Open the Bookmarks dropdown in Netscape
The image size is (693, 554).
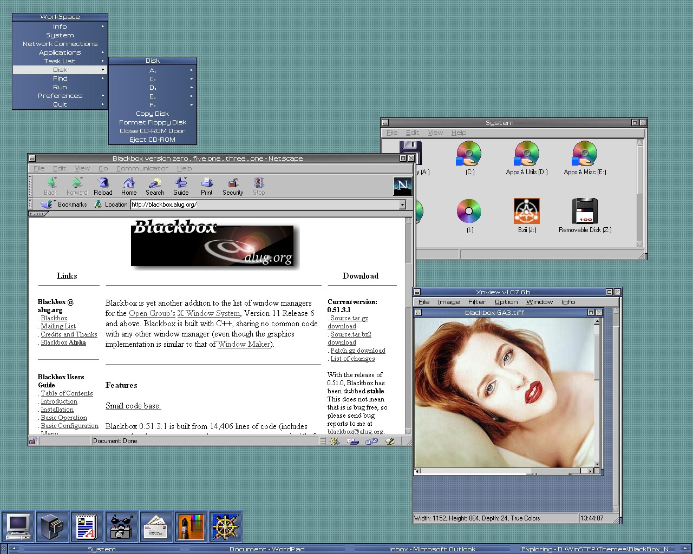click(63, 205)
